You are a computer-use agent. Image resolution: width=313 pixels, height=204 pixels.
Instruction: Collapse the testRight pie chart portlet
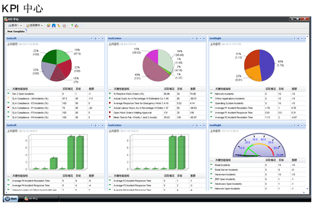[x=302, y=38]
